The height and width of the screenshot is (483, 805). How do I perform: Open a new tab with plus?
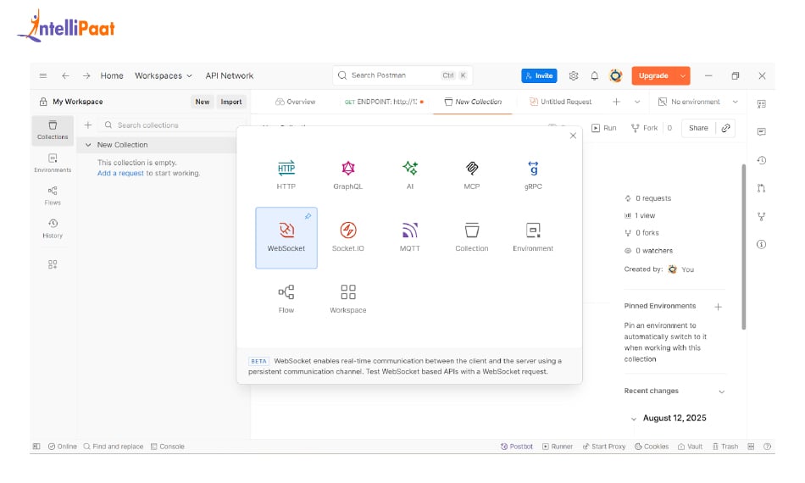point(616,102)
